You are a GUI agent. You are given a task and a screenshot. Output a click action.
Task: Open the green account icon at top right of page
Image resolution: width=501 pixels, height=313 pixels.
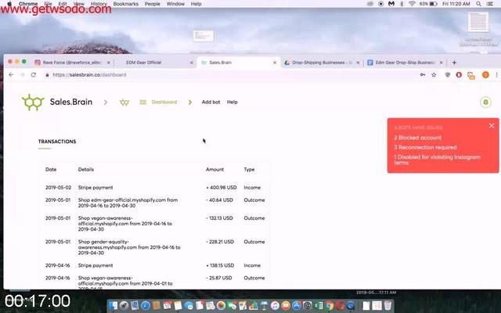[x=485, y=103]
